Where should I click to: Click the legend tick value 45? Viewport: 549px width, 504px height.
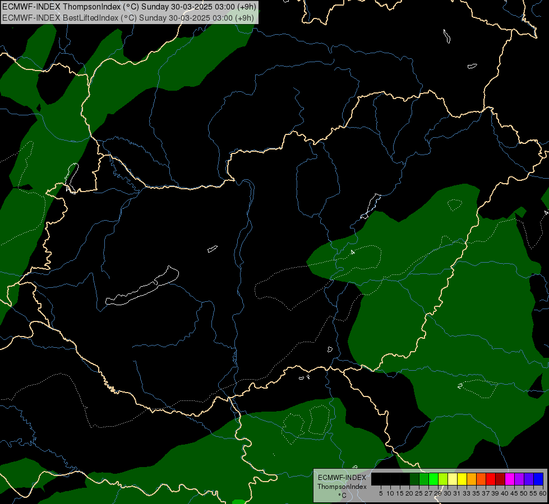(514, 493)
